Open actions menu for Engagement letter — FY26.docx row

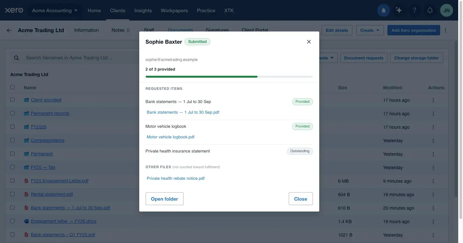[433, 221]
